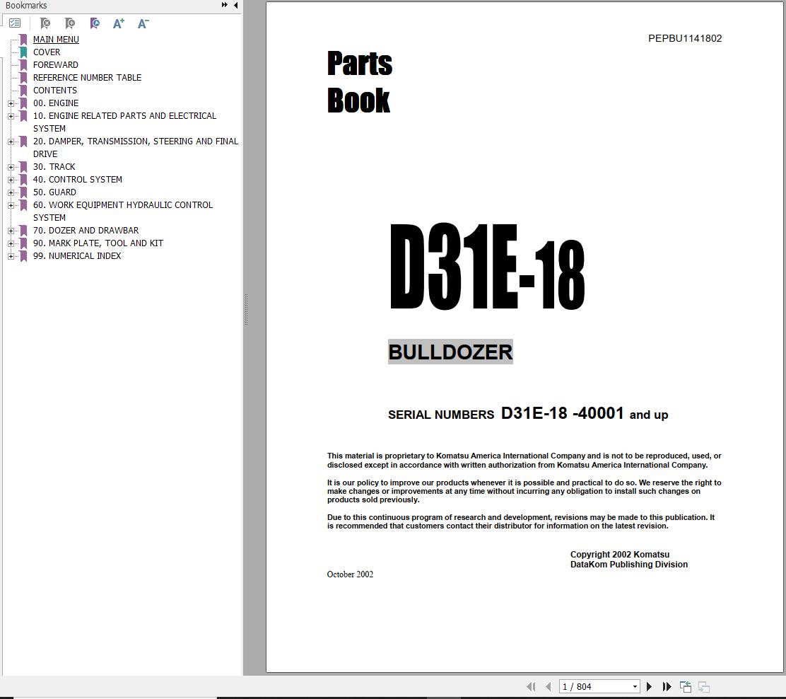Go to the next page arrow
Screen dimensions: 786x699
pos(649,686)
